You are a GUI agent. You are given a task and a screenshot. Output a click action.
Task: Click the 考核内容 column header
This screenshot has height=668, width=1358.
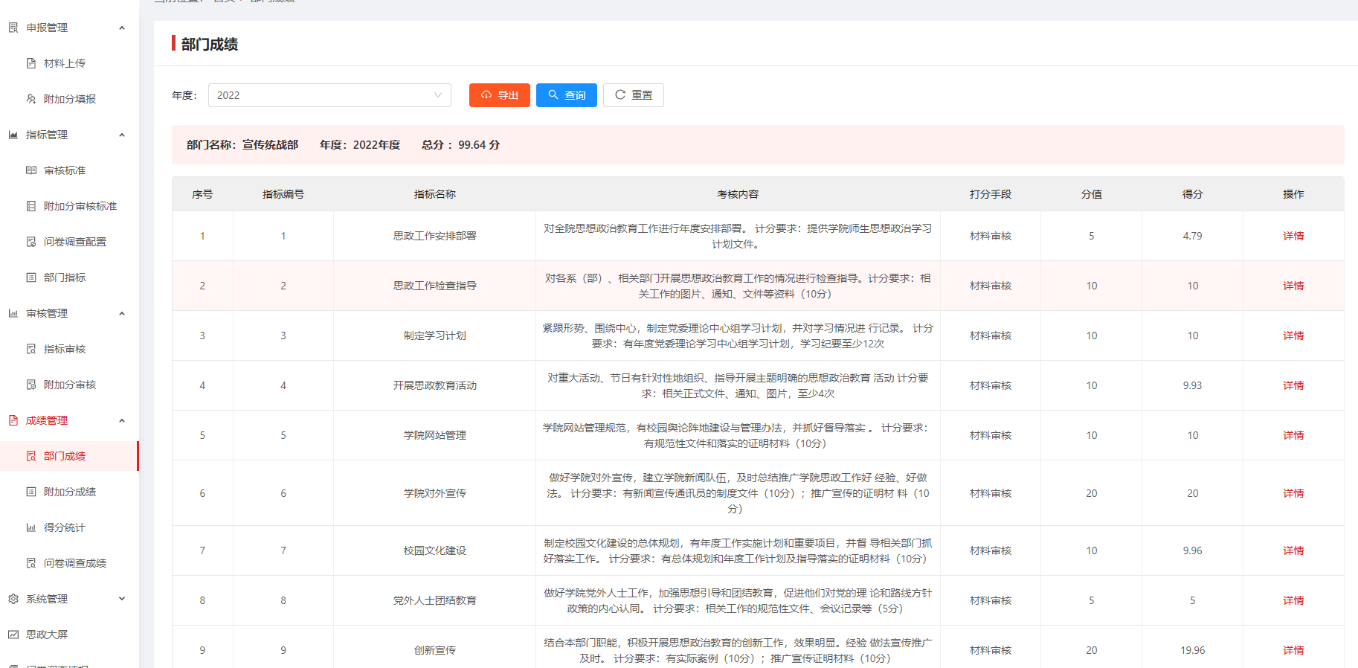tap(738, 194)
